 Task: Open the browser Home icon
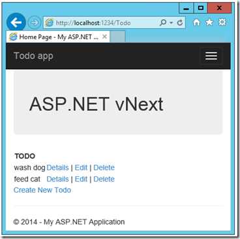(x=196, y=22)
